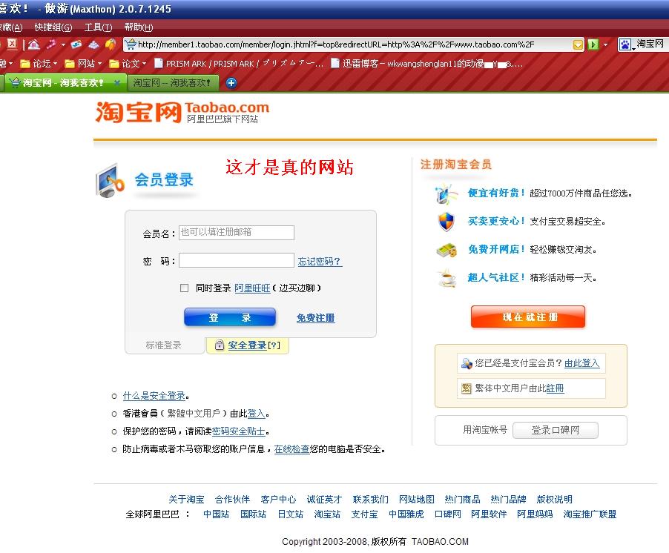Open the 密码安全贴士 link
Image resolution: width=669 pixels, height=553 pixels.
point(239,431)
